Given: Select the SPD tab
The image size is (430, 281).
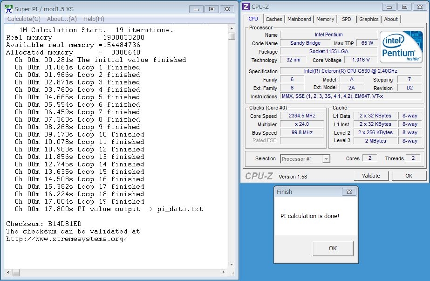Looking at the screenshot, I should click(346, 19).
